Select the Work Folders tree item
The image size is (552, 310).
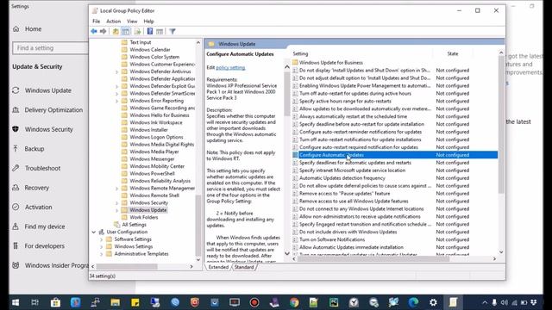click(x=144, y=217)
